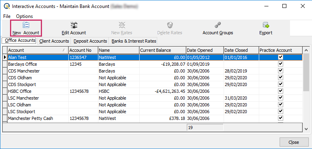
Task: Switch to the Client Accounts tab
Action: tap(54, 41)
